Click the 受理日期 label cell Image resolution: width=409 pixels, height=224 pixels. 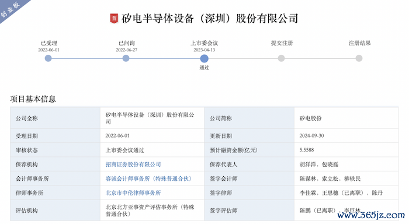(x=55, y=136)
